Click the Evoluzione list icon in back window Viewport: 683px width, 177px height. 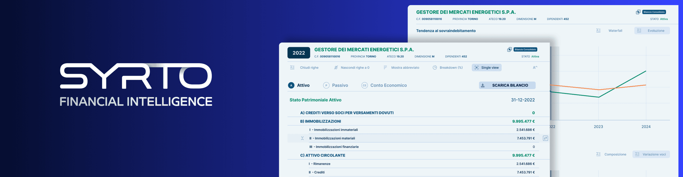639,31
